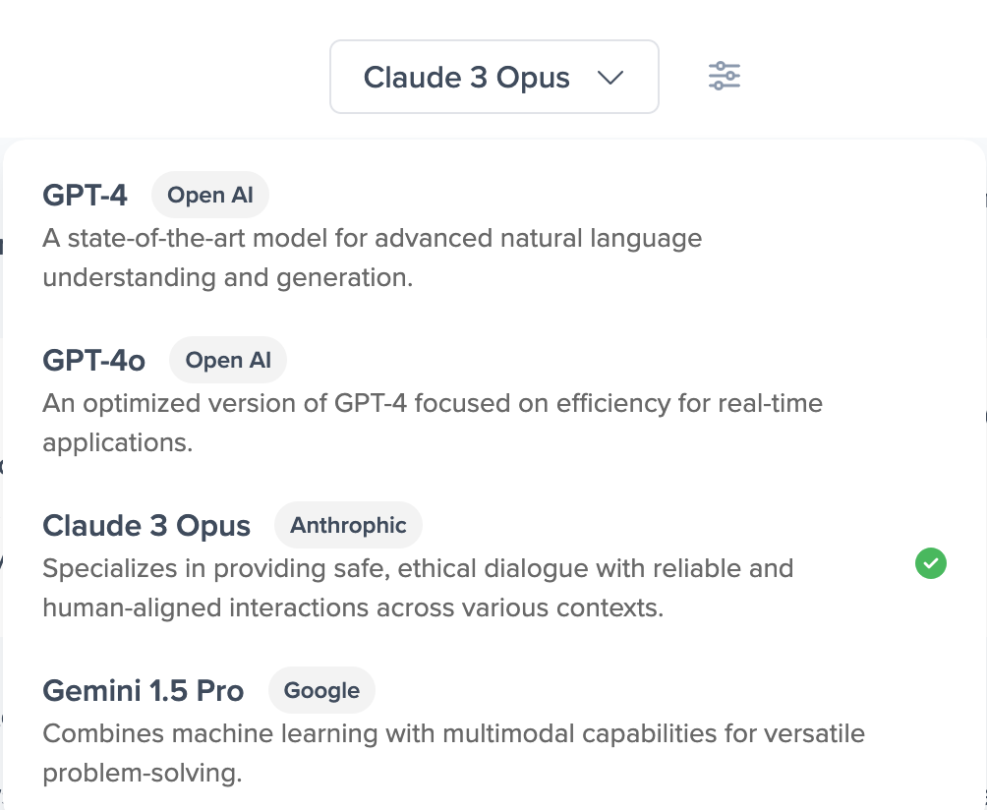Select the GPT-4 model title
987x810 pixels.
[x=85, y=196]
